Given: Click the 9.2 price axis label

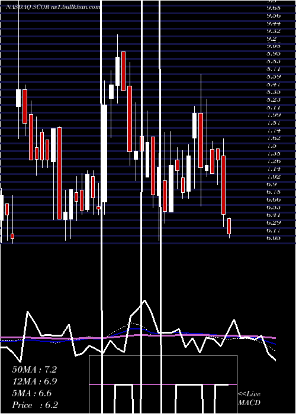Looking at the screenshot, I should click(272, 38).
